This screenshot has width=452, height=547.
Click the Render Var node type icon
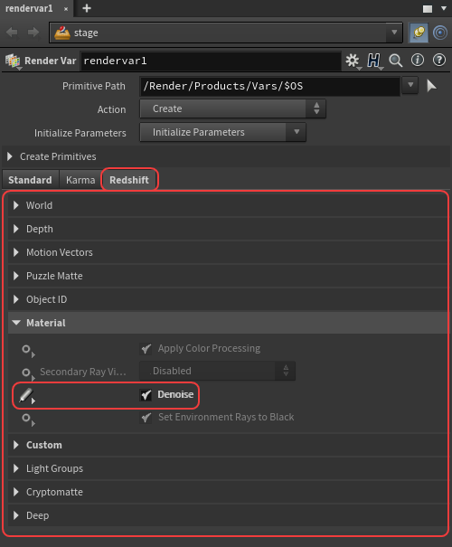click(13, 61)
